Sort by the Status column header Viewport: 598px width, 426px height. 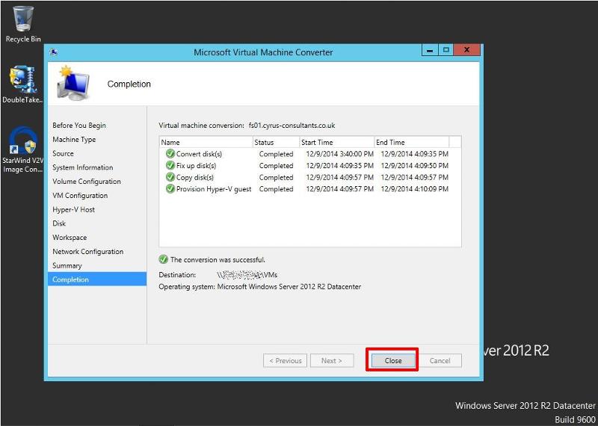click(x=276, y=142)
